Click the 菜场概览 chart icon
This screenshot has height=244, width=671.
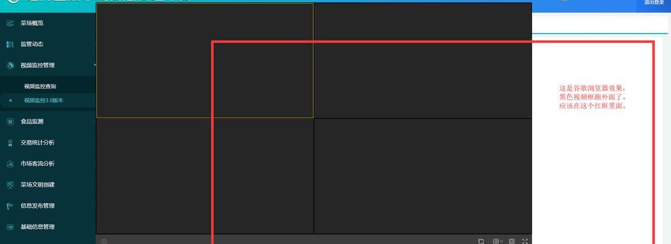pyautogui.click(x=10, y=23)
